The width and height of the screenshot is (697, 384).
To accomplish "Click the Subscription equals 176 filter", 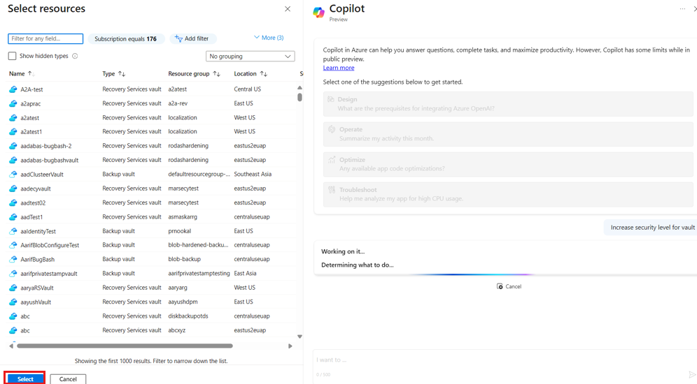I will click(126, 39).
